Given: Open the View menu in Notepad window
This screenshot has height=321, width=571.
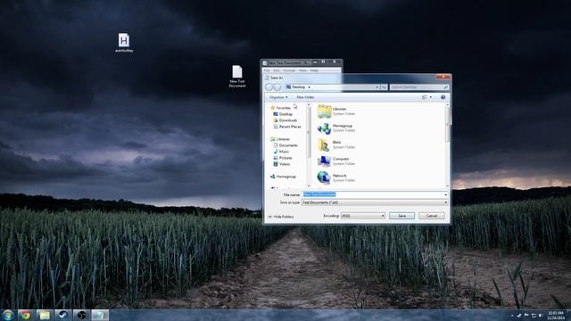Looking at the screenshot, I should pos(302,70).
